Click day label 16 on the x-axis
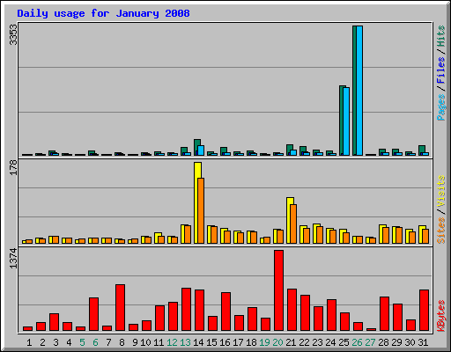The height and width of the screenshot is (352, 451). click(x=225, y=342)
